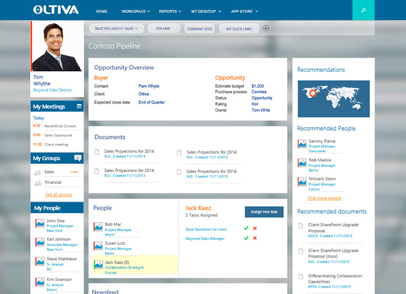The height and width of the screenshot is (294, 406).
Task: Click Sammy Pierce's picture icon
Action: click(x=302, y=144)
